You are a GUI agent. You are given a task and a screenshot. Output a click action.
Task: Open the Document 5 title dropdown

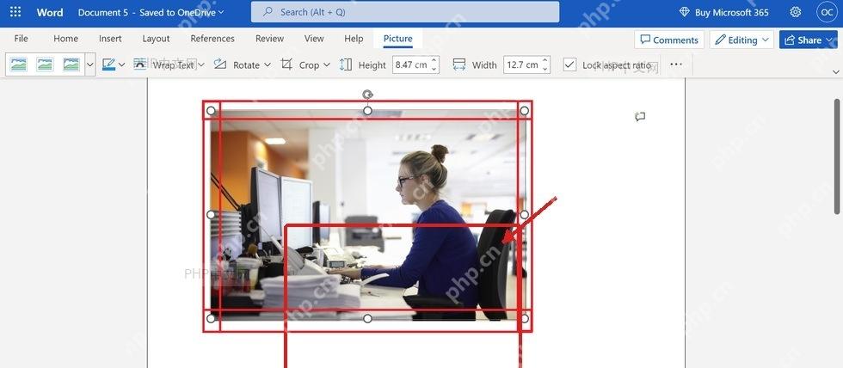[151, 12]
